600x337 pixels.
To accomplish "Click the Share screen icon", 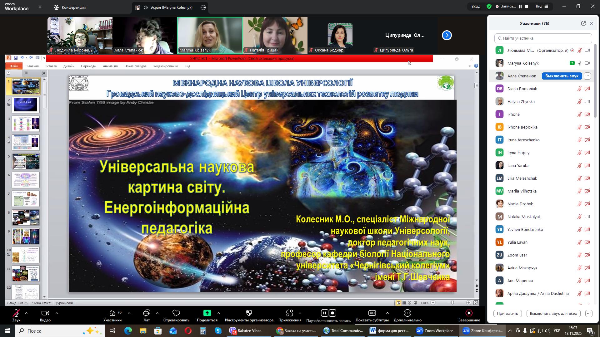I will pos(207,314).
